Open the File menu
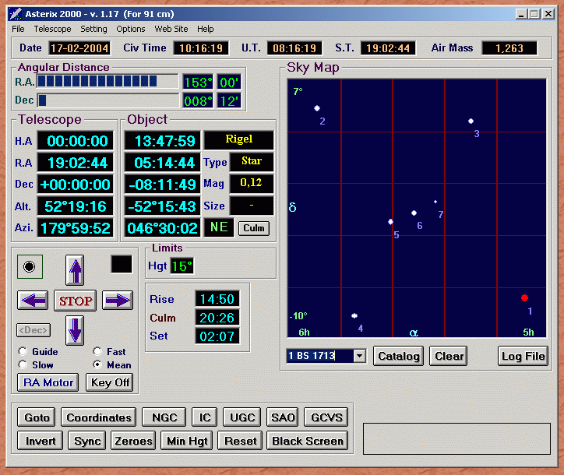 pyautogui.click(x=18, y=29)
